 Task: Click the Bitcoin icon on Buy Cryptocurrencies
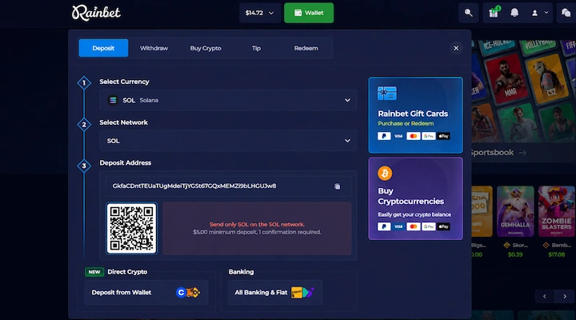pyautogui.click(x=385, y=173)
